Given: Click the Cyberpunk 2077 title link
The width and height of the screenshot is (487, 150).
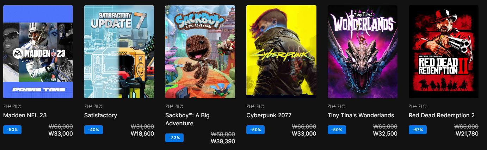Looking at the screenshot, I should [x=269, y=115].
